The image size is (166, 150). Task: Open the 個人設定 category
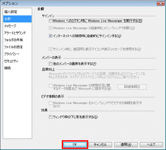point(17,12)
